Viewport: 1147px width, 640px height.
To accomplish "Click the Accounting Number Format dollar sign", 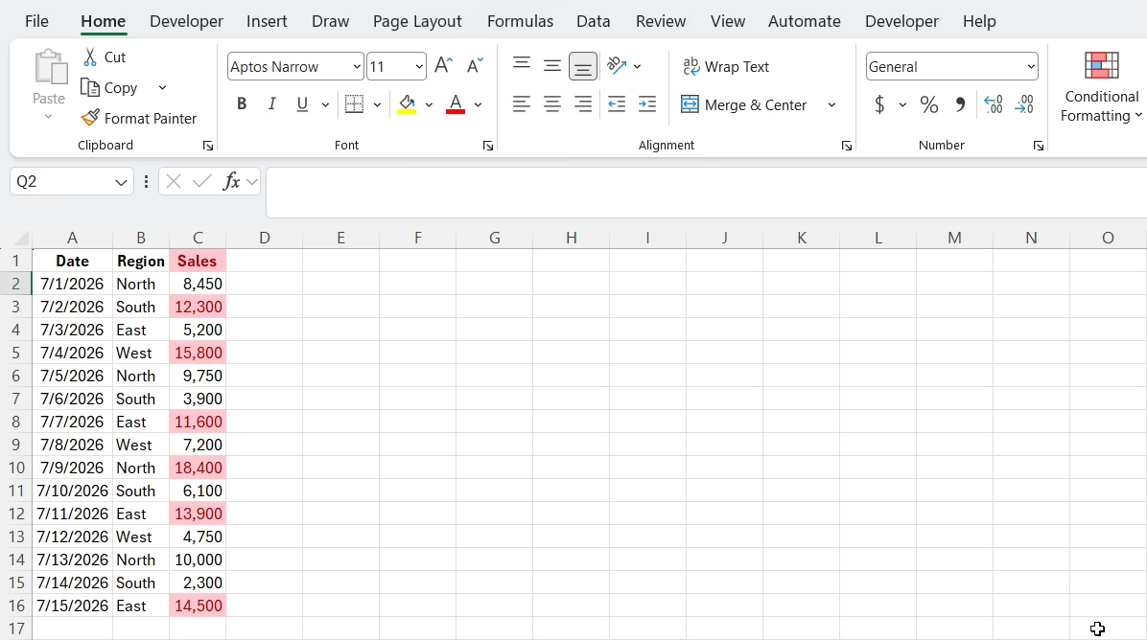I will [x=879, y=104].
